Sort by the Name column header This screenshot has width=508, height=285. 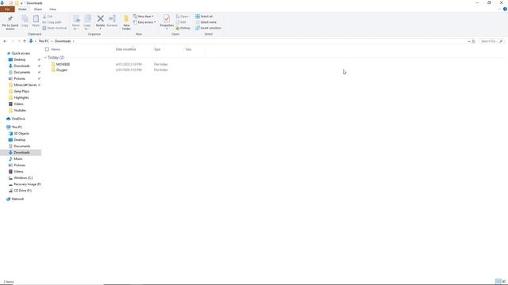click(x=56, y=49)
